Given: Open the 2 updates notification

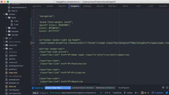Looking at the screenshot, I should click(157, 93).
